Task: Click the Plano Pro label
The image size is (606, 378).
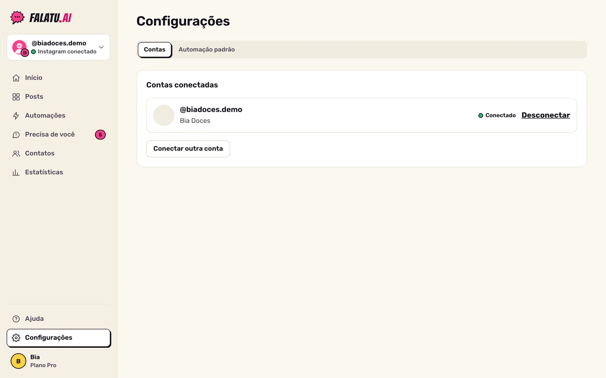Action: [x=43, y=365]
